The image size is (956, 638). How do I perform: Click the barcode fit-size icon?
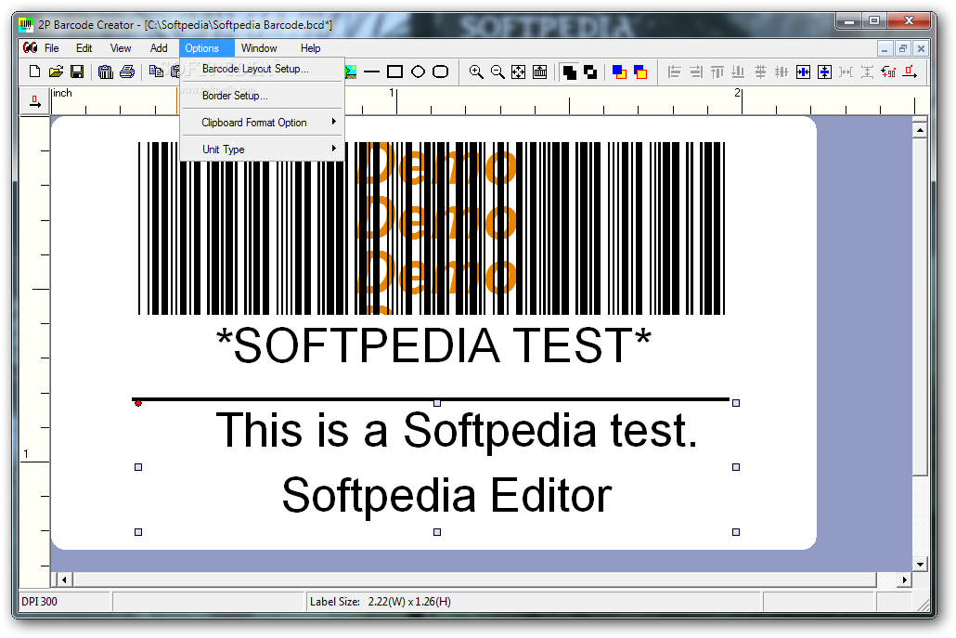click(x=539, y=72)
